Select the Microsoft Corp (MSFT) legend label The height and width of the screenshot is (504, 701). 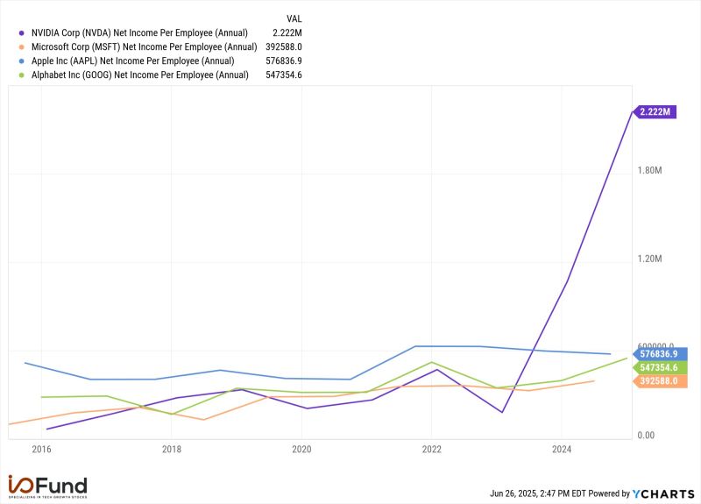coord(144,46)
